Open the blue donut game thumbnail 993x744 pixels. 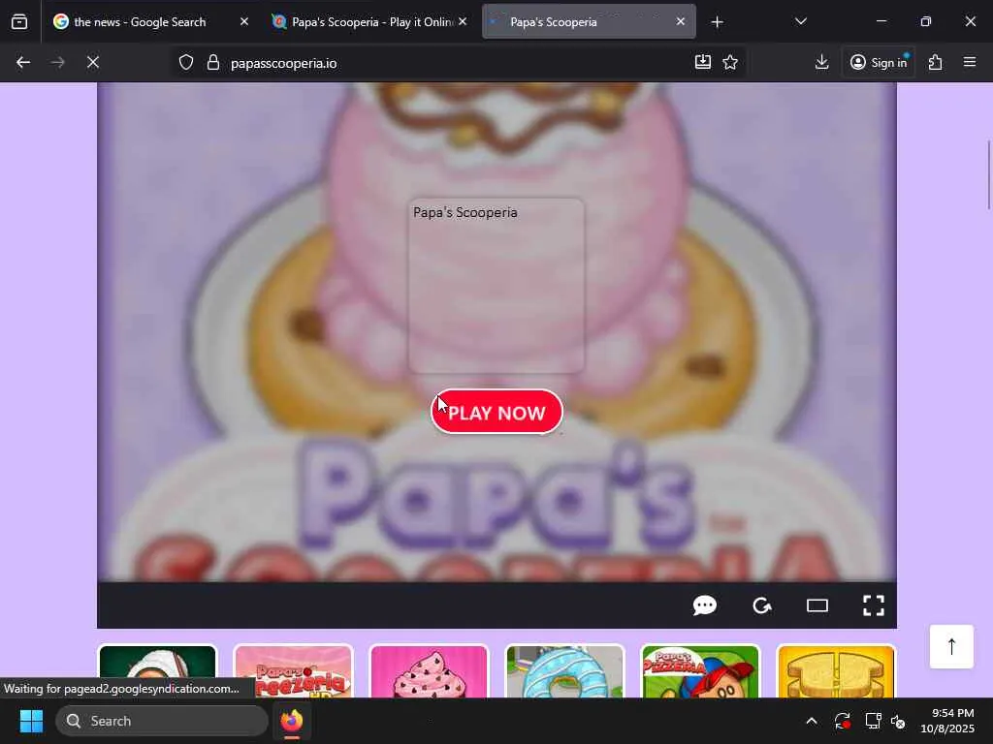pos(564,671)
